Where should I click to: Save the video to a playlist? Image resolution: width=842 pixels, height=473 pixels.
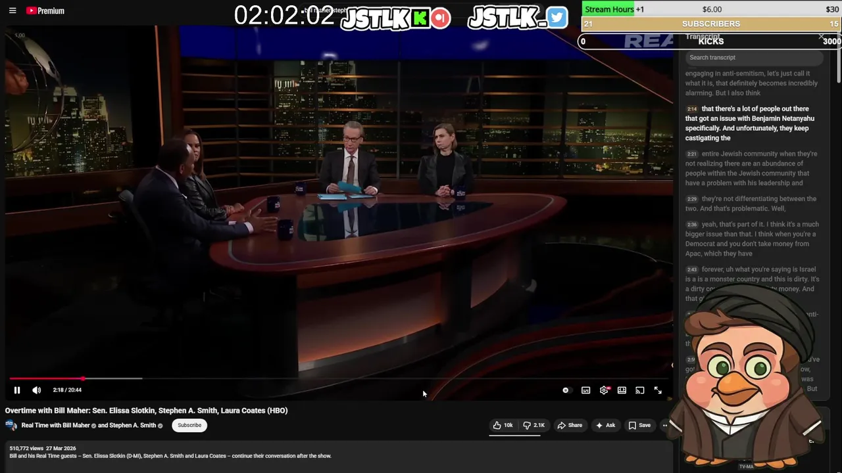click(639, 425)
